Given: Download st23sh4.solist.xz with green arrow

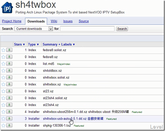Looking at the screenshot, I should pos(9,98).
